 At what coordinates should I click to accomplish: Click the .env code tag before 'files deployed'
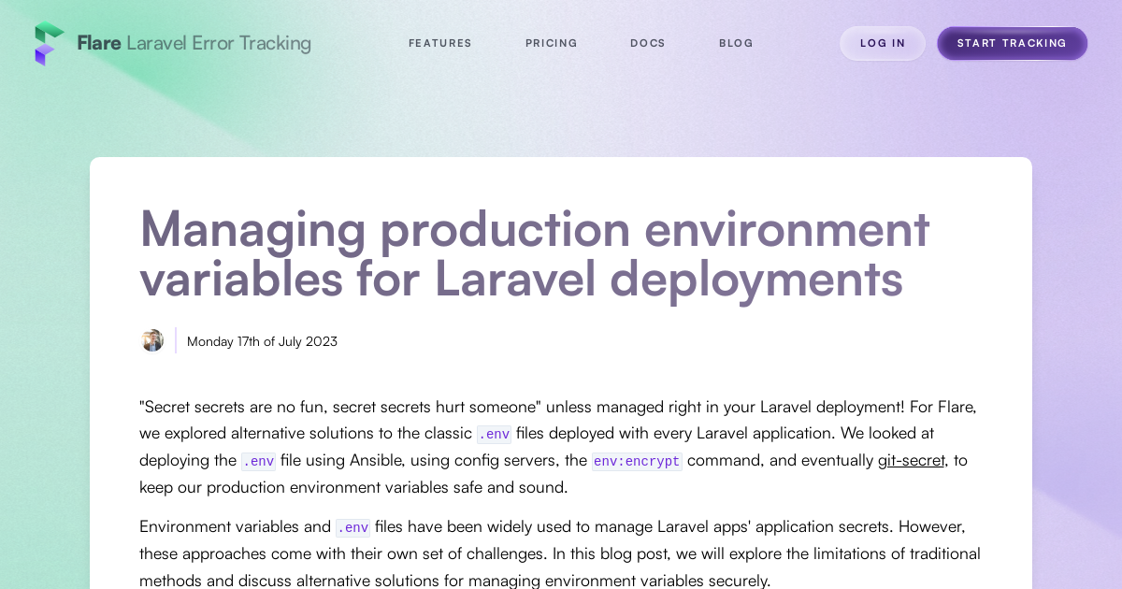pos(494,434)
